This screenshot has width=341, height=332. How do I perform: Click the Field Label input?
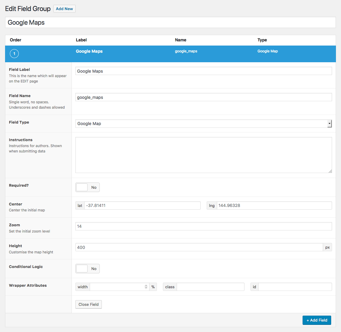pos(203,71)
